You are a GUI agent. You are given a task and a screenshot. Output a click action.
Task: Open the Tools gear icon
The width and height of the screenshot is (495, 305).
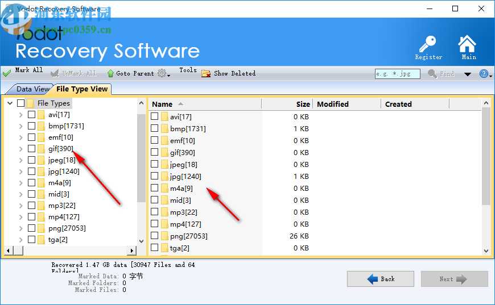point(162,73)
